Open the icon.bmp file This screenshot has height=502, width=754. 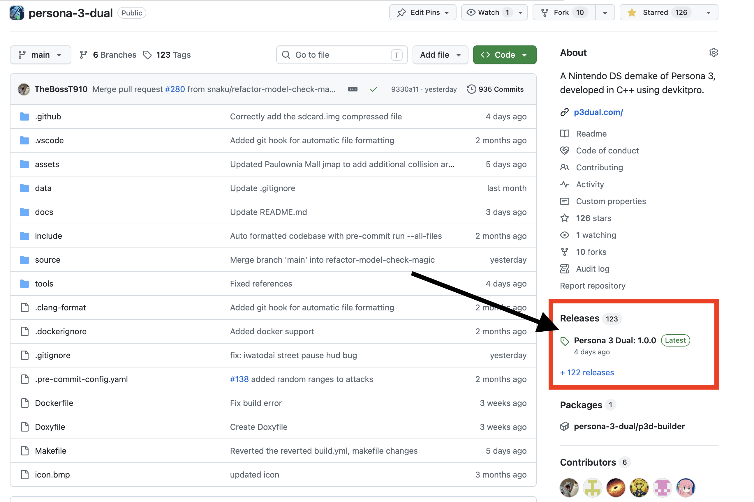pos(52,474)
